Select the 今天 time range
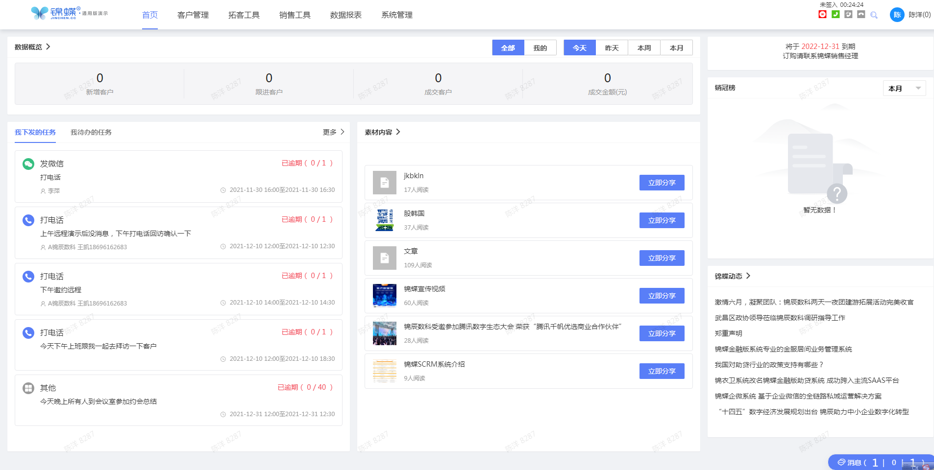The width and height of the screenshot is (934, 470). click(580, 47)
